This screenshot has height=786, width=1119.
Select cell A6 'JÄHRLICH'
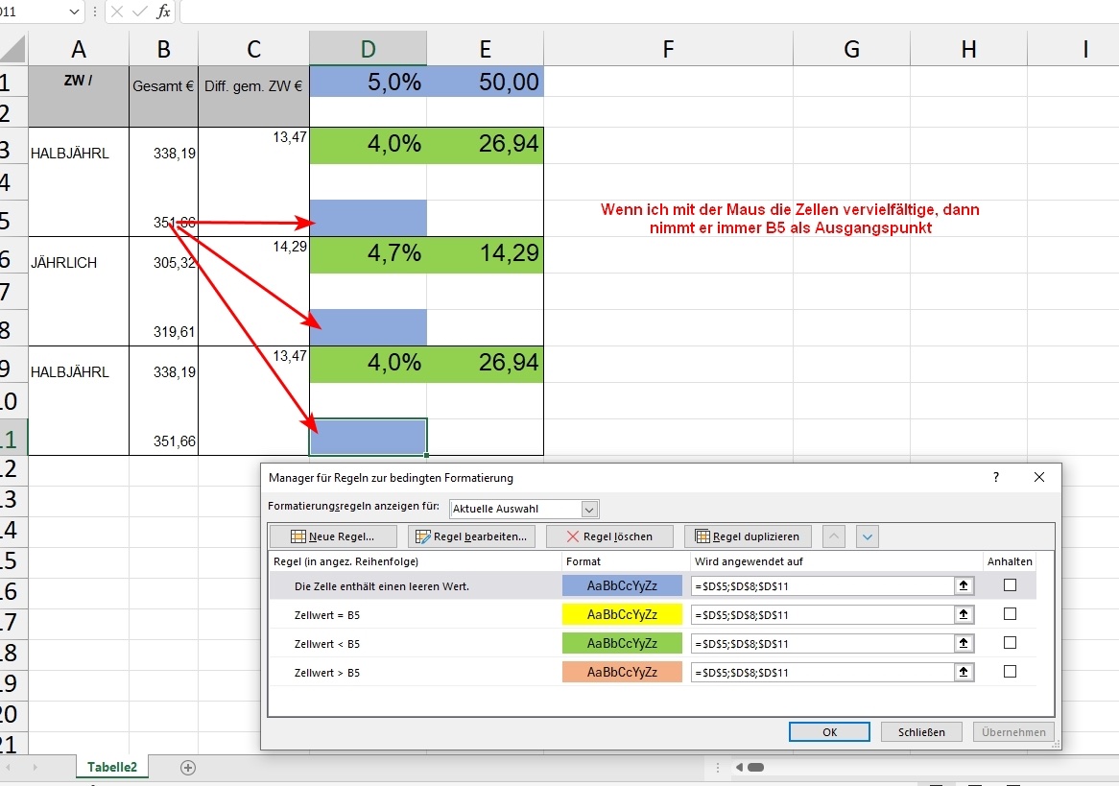point(79,255)
